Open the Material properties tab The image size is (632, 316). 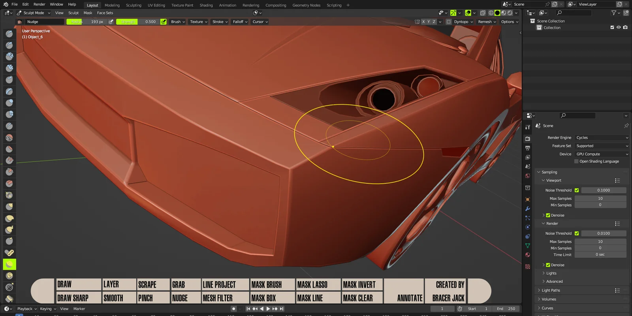pos(528,255)
